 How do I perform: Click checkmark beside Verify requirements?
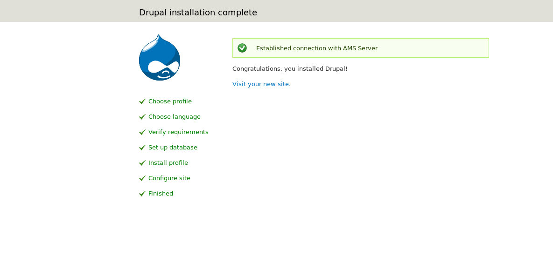click(x=142, y=132)
